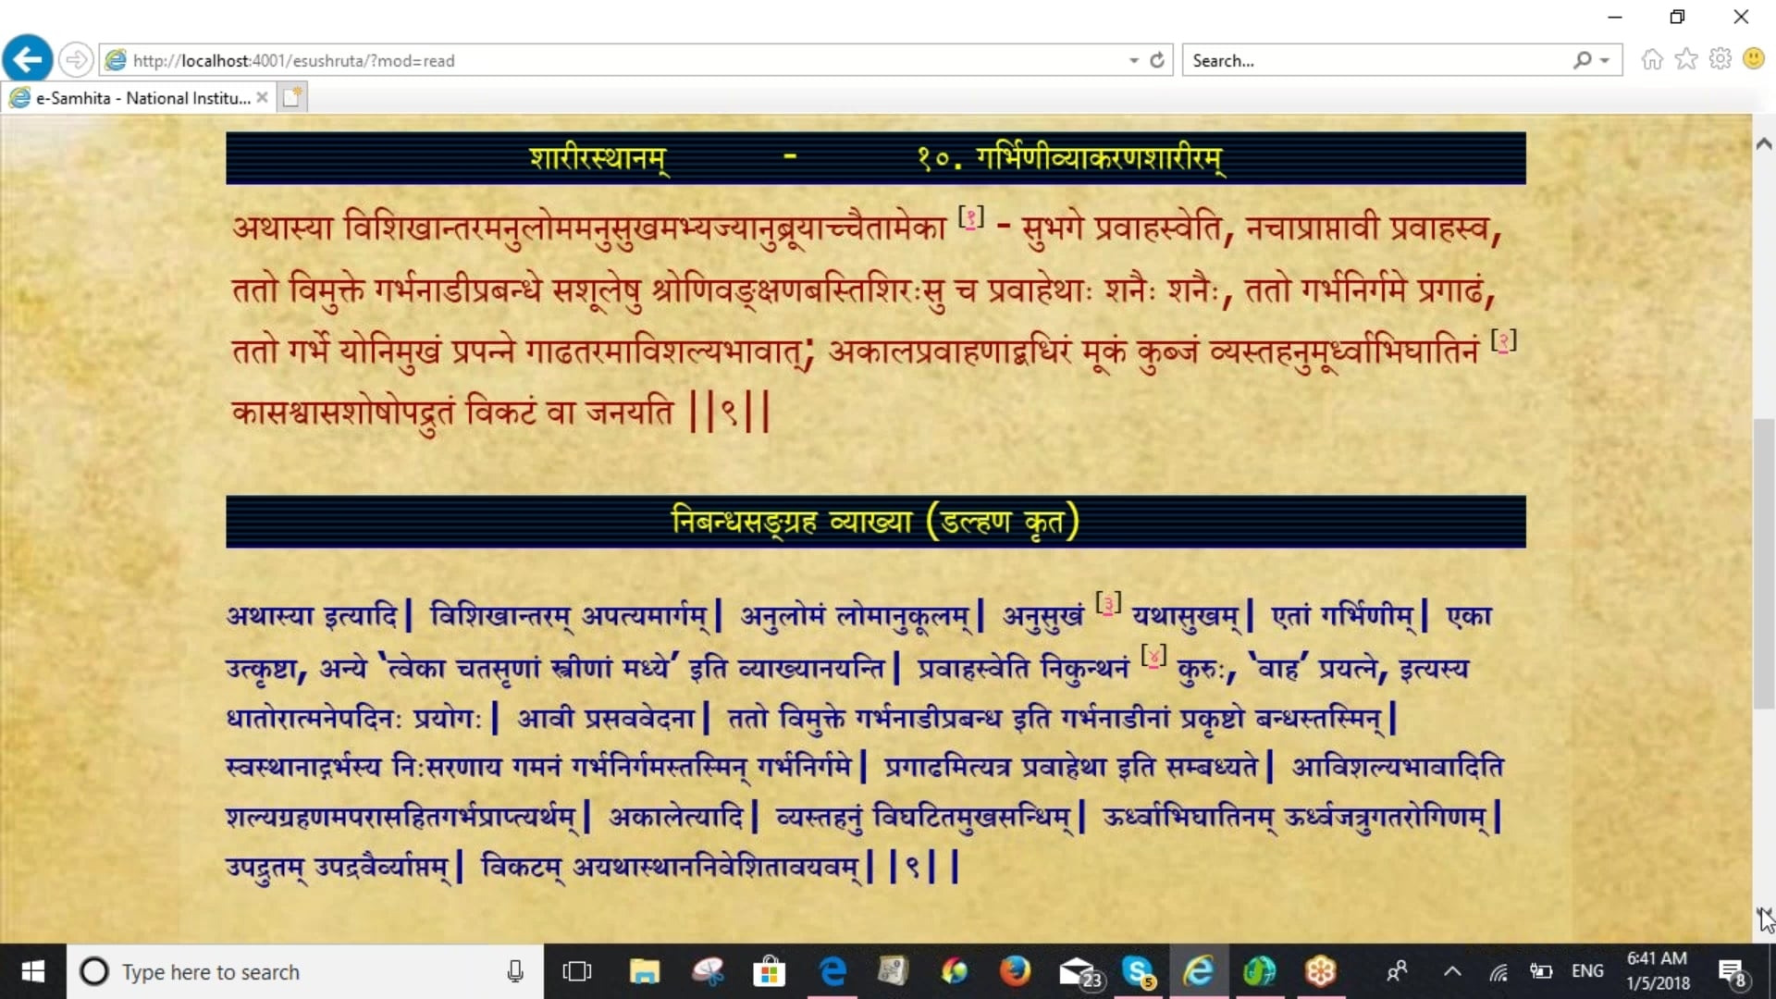Show hidden system tray icons chevron
The height and width of the screenshot is (999, 1776).
pyautogui.click(x=1452, y=971)
